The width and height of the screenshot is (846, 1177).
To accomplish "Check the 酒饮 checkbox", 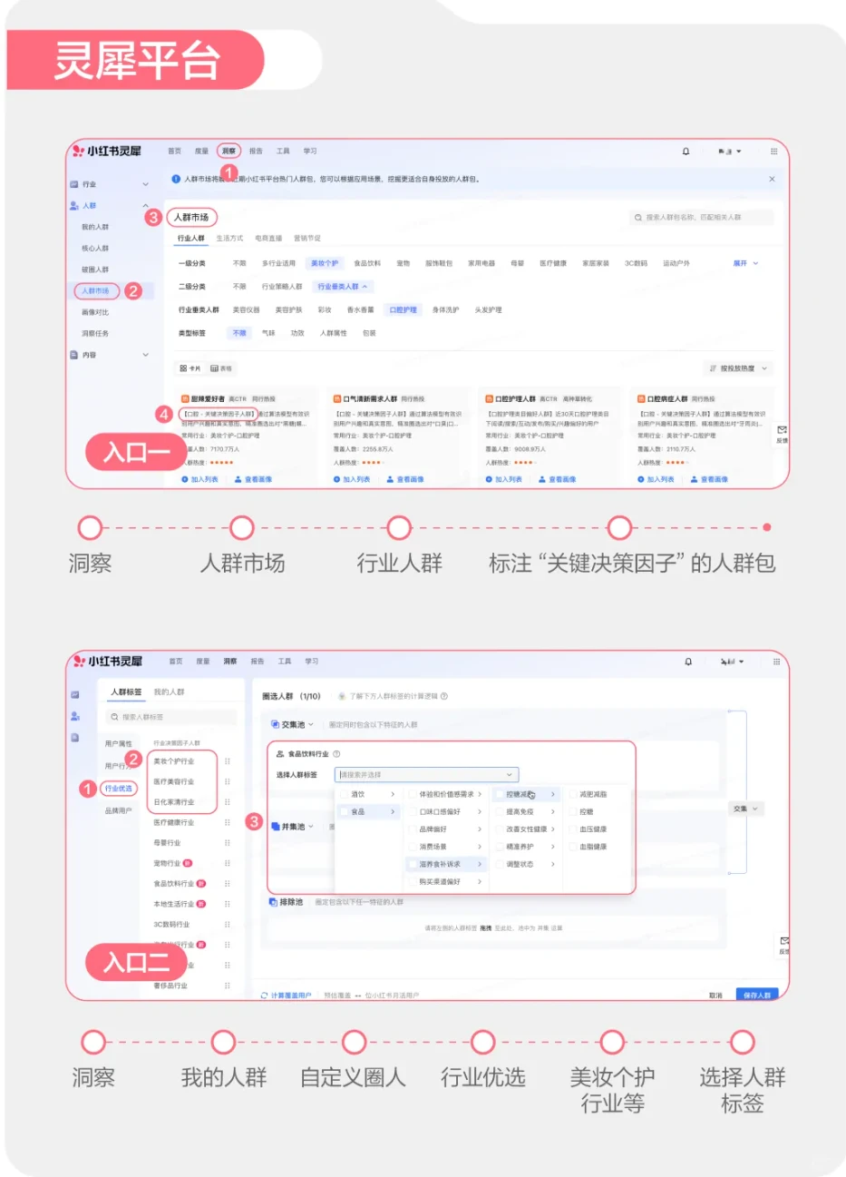I will click(x=345, y=794).
